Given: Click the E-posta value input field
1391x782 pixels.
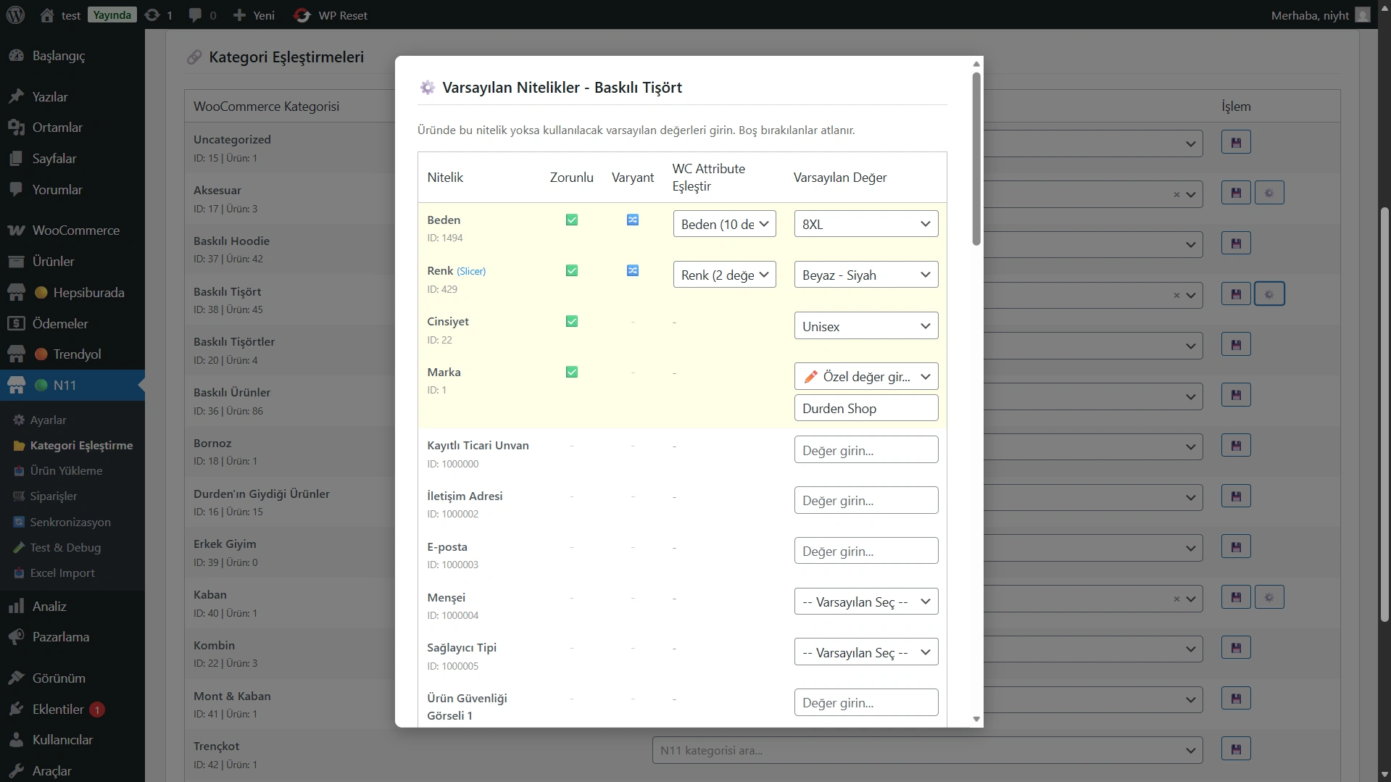Looking at the screenshot, I should click(x=865, y=552).
